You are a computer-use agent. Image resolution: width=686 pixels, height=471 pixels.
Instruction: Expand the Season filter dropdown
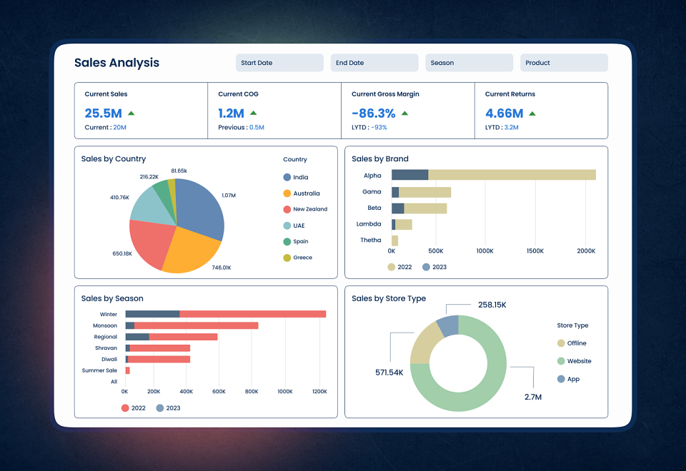tap(469, 63)
